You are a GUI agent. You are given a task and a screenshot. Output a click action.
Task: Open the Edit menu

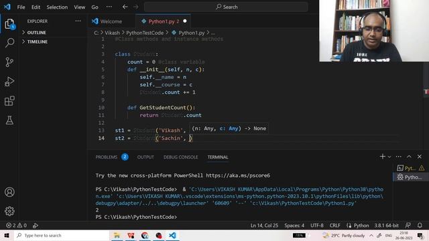click(x=36, y=7)
